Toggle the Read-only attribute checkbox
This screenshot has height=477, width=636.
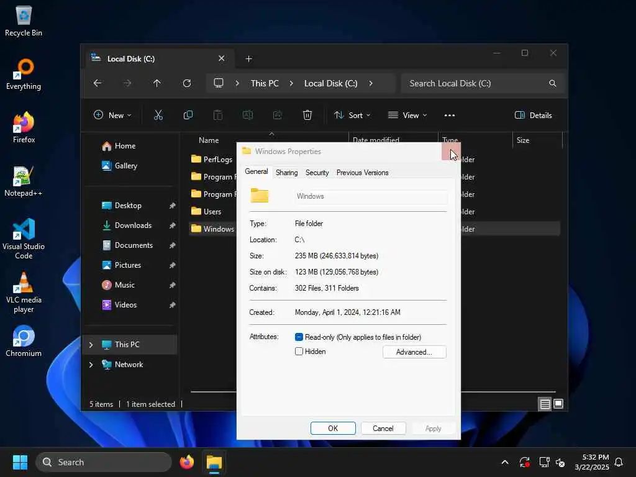pos(299,337)
